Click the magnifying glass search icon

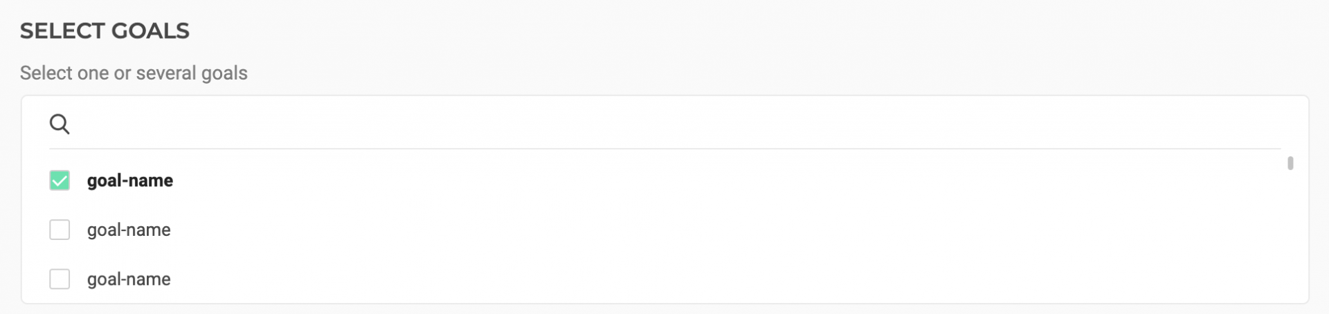[x=60, y=124]
